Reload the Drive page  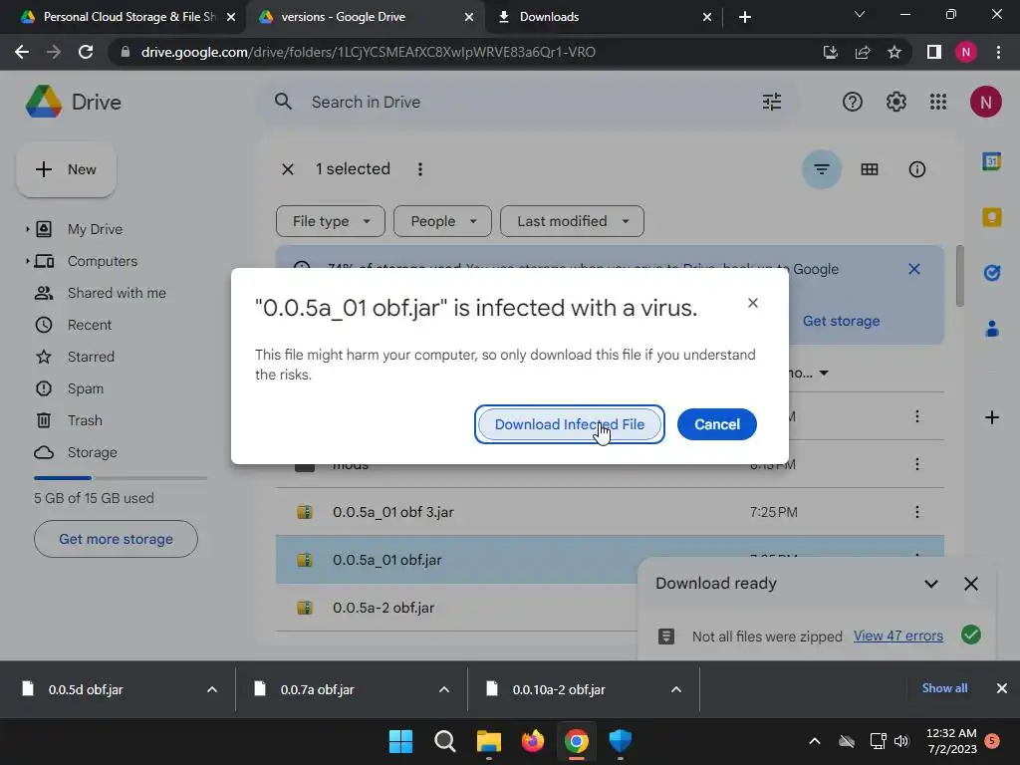[x=86, y=52]
